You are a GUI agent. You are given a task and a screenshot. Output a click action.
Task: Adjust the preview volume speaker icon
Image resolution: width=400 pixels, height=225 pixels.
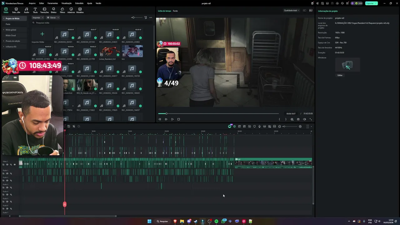304,119
